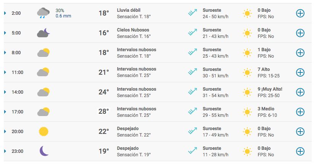Click the clear sun icon at 20:00

click(x=43, y=132)
